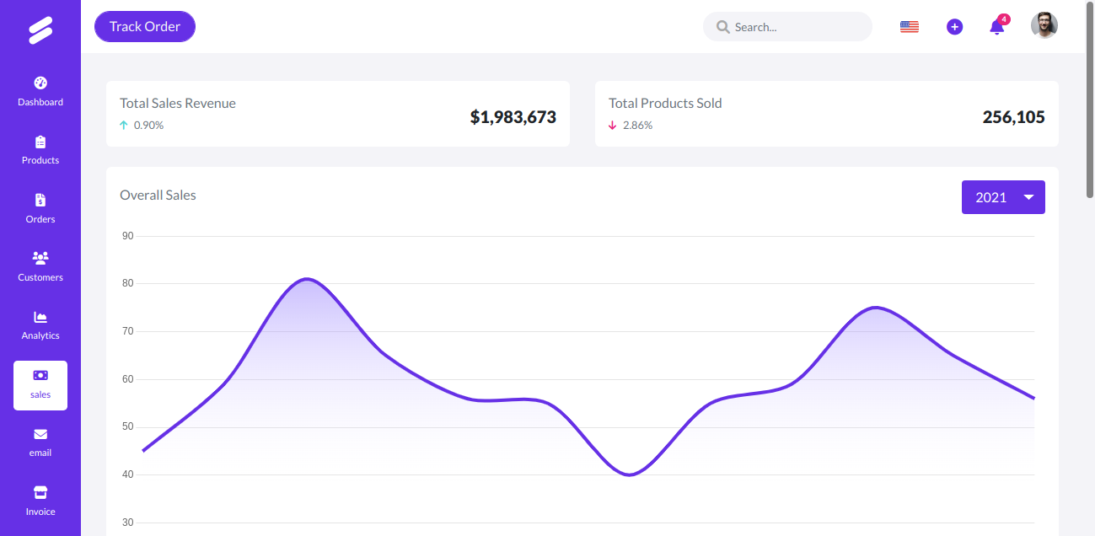Click the $1,983,673 revenue value
1095x536 pixels.
513,117
